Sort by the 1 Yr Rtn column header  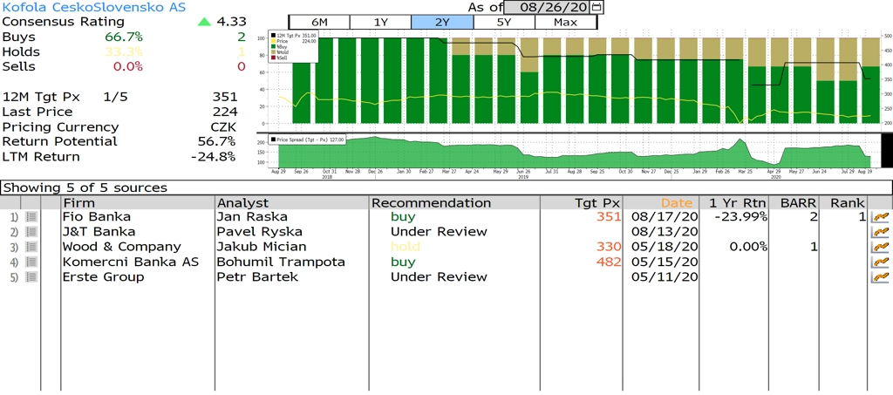(733, 202)
